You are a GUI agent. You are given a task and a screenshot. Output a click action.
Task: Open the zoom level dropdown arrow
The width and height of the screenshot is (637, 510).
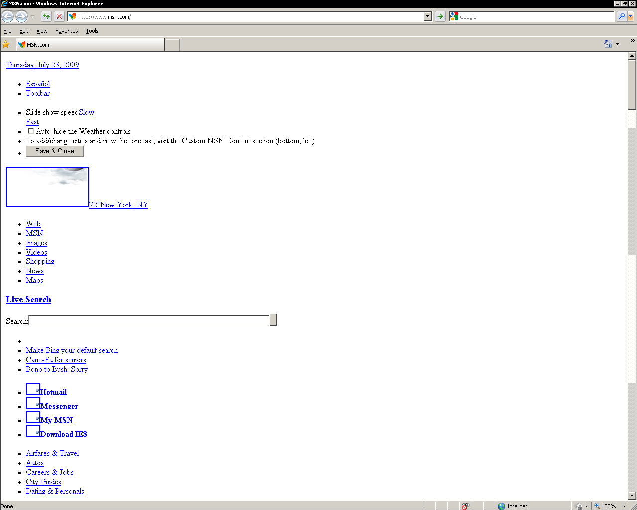pyautogui.click(x=624, y=506)
